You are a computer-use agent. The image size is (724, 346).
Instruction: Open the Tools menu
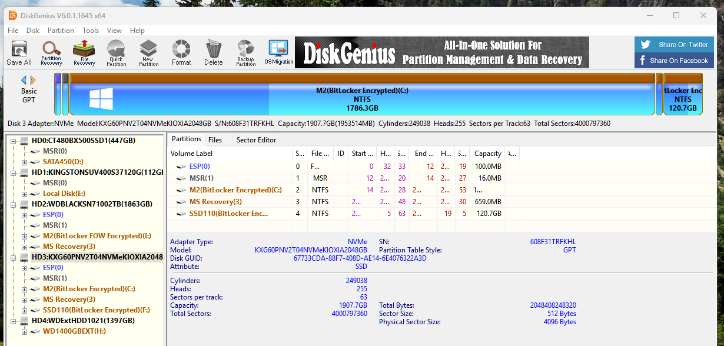tap(91, 31)
